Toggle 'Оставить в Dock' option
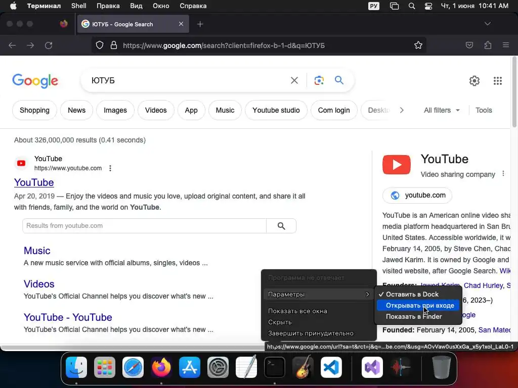The image size is (518, 388). pyautogui.click(x=418, y=295)
